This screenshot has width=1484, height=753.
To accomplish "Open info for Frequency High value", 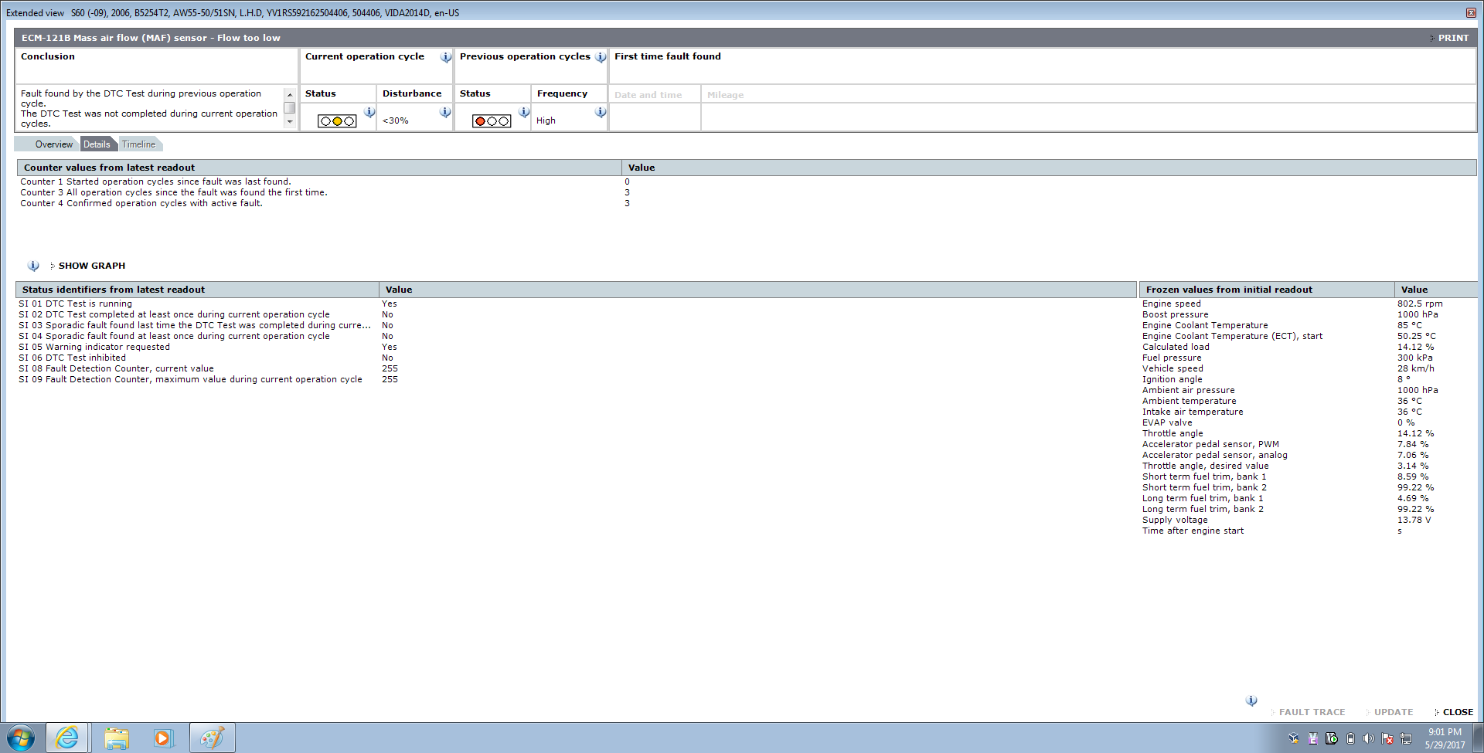I will tap(601, 113).
